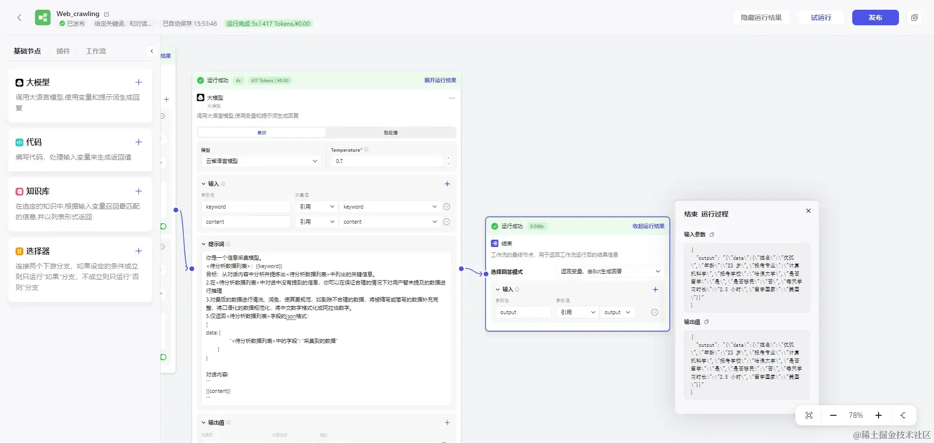The width and height of the screenshot is (934, 443).
Task: Edit workflow name with pencil icon
Action: 107,14
